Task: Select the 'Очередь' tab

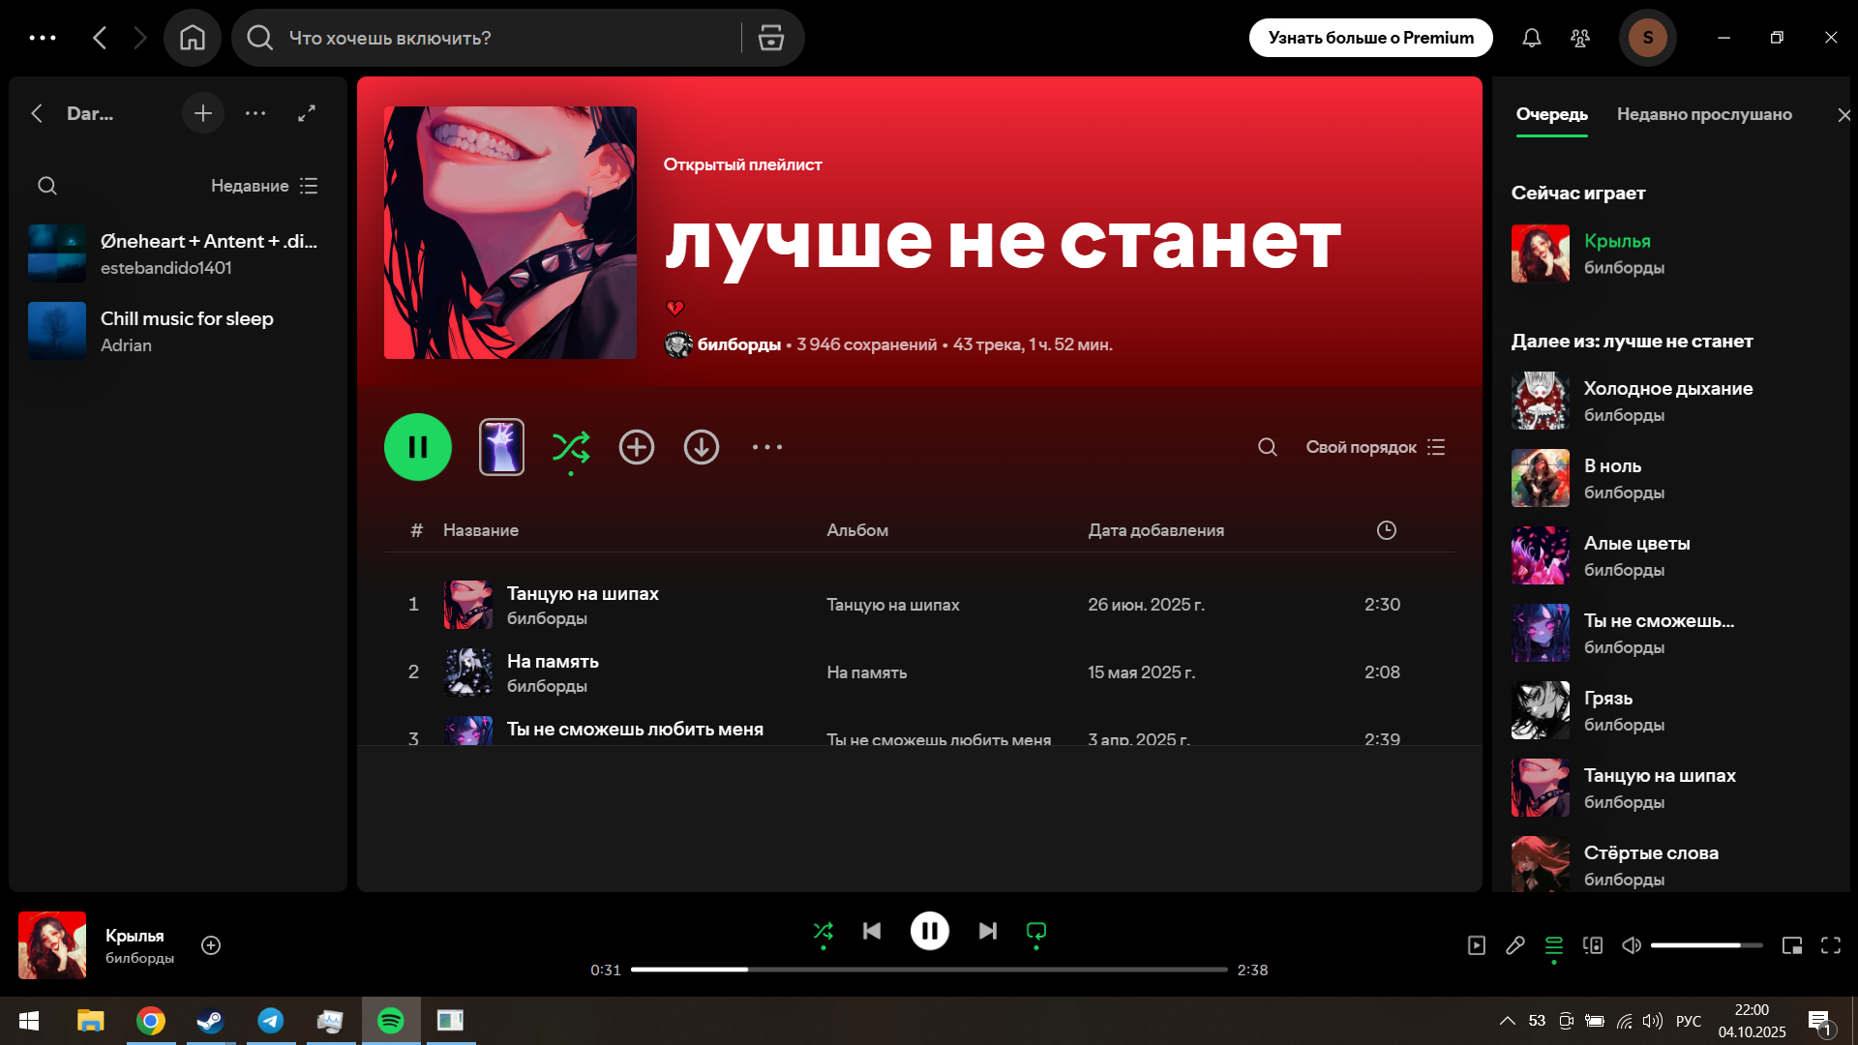Action: pos(1551,114)
